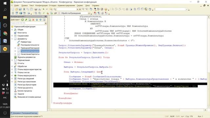Open File Explorer in the taskbar
Viewport: 210px width, 118px height.
[5, 17]
